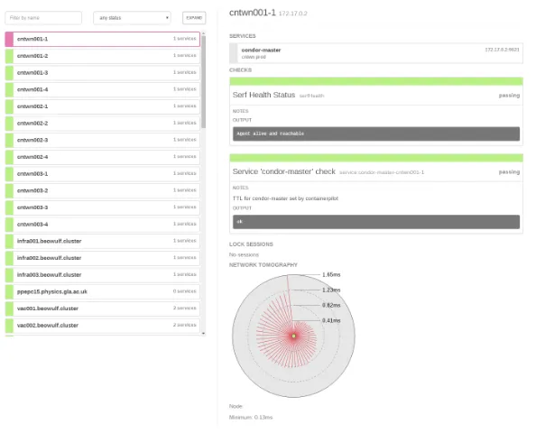Viewport: 536px width, 433px height.
Task: Select node cntwn001-2
Action: 103,56
